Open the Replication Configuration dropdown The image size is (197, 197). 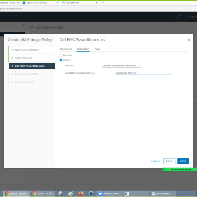tap(143, 73)
